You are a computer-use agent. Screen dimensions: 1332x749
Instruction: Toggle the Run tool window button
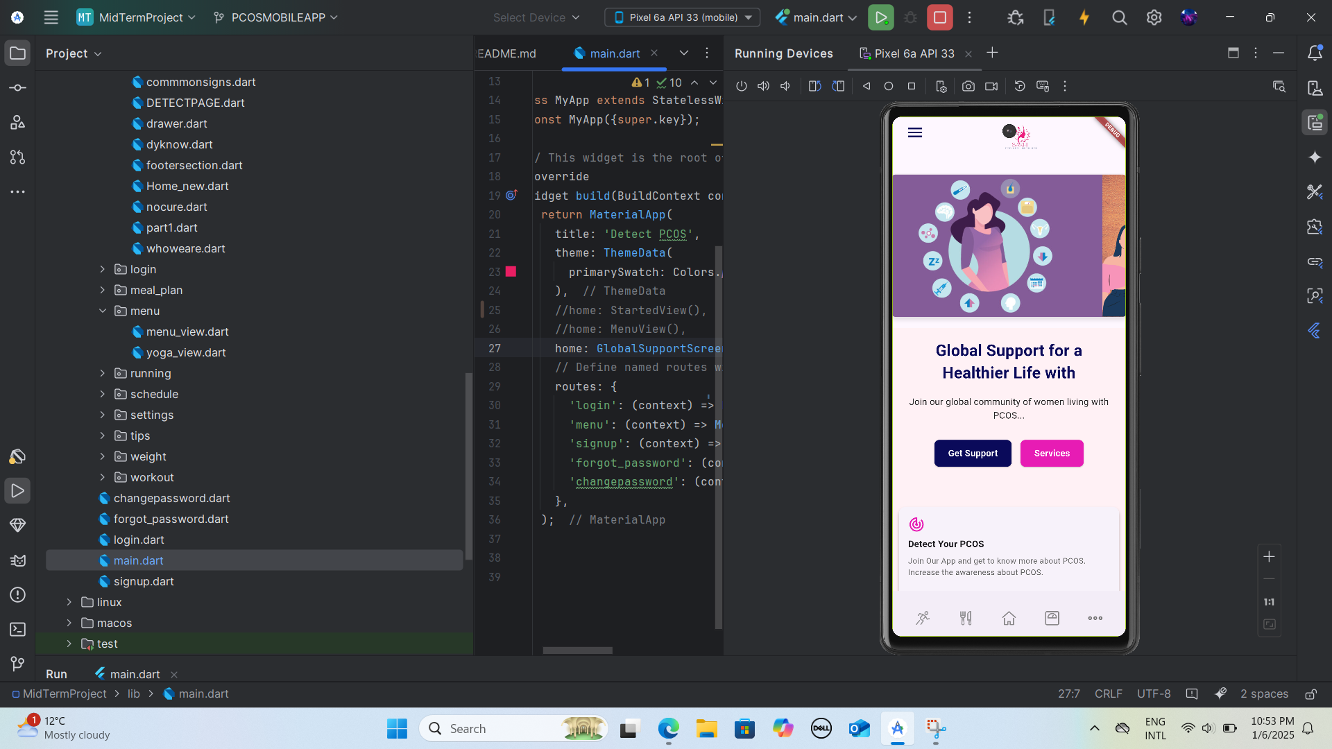point(17,490)
